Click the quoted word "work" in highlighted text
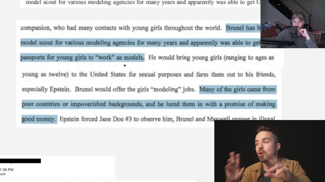The height and width of the screenshot is (182, 325). 105,58
